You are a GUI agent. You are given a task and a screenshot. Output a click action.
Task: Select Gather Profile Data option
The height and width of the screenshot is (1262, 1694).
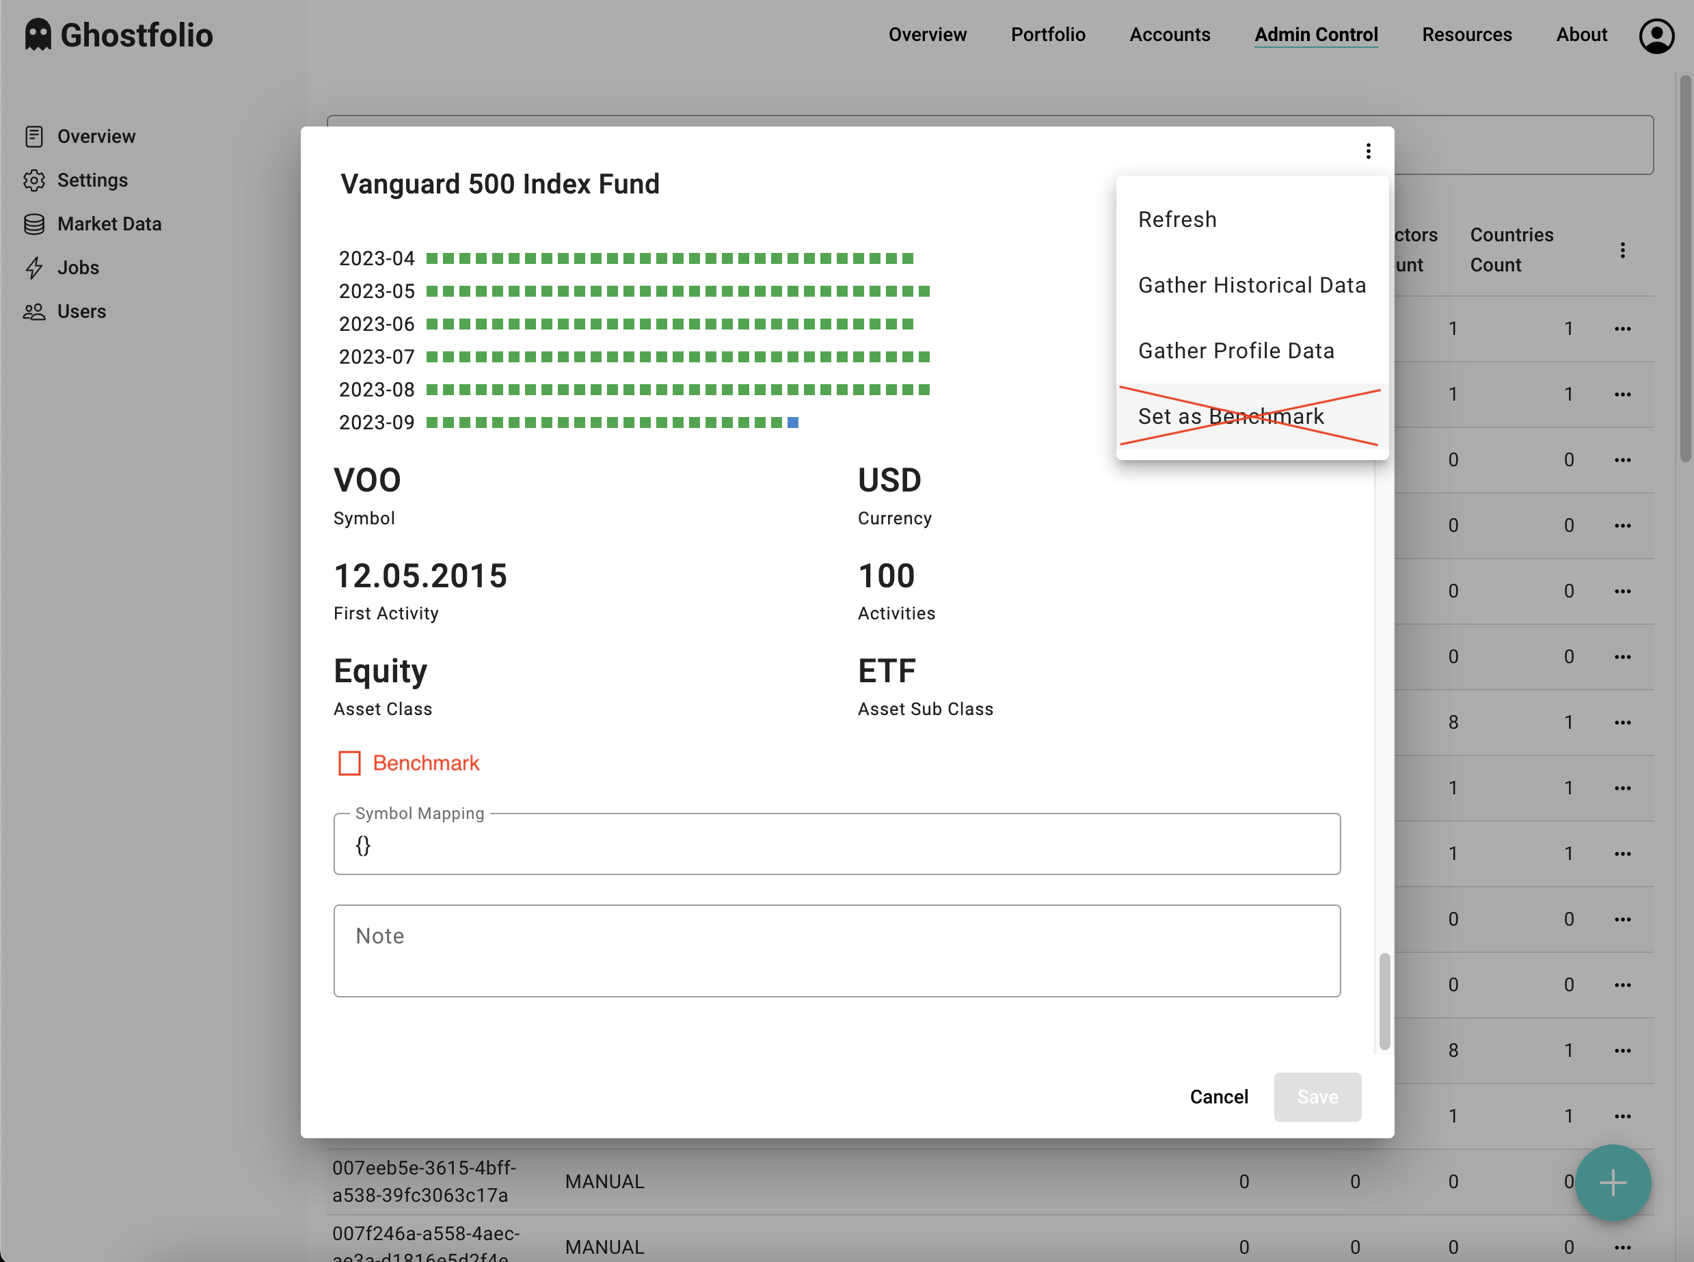[x=1237, y=350]
